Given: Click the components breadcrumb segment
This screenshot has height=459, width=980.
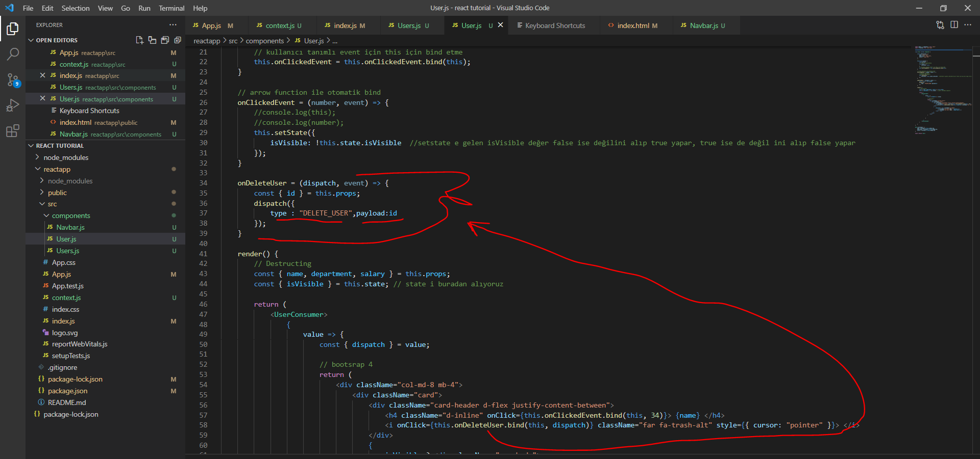Looking at the screenshot, I should tap(264, 41).
